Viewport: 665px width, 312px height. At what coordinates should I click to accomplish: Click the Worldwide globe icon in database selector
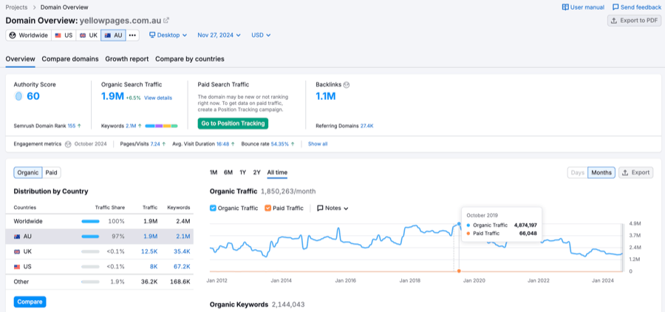coord(13,35)
